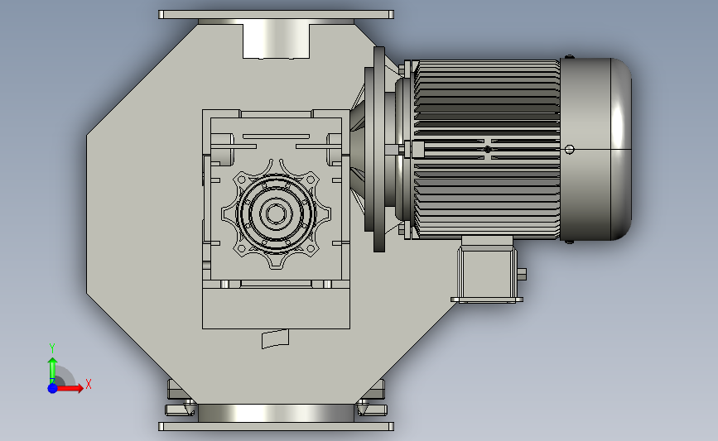Viewport: 718px width, 441px height.
Task: Select the gearbox hollow output shaft center
Action: (276, 213)
